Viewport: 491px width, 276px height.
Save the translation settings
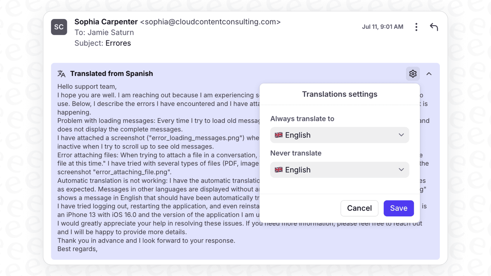pyautogui.click(x=398, y=208)
